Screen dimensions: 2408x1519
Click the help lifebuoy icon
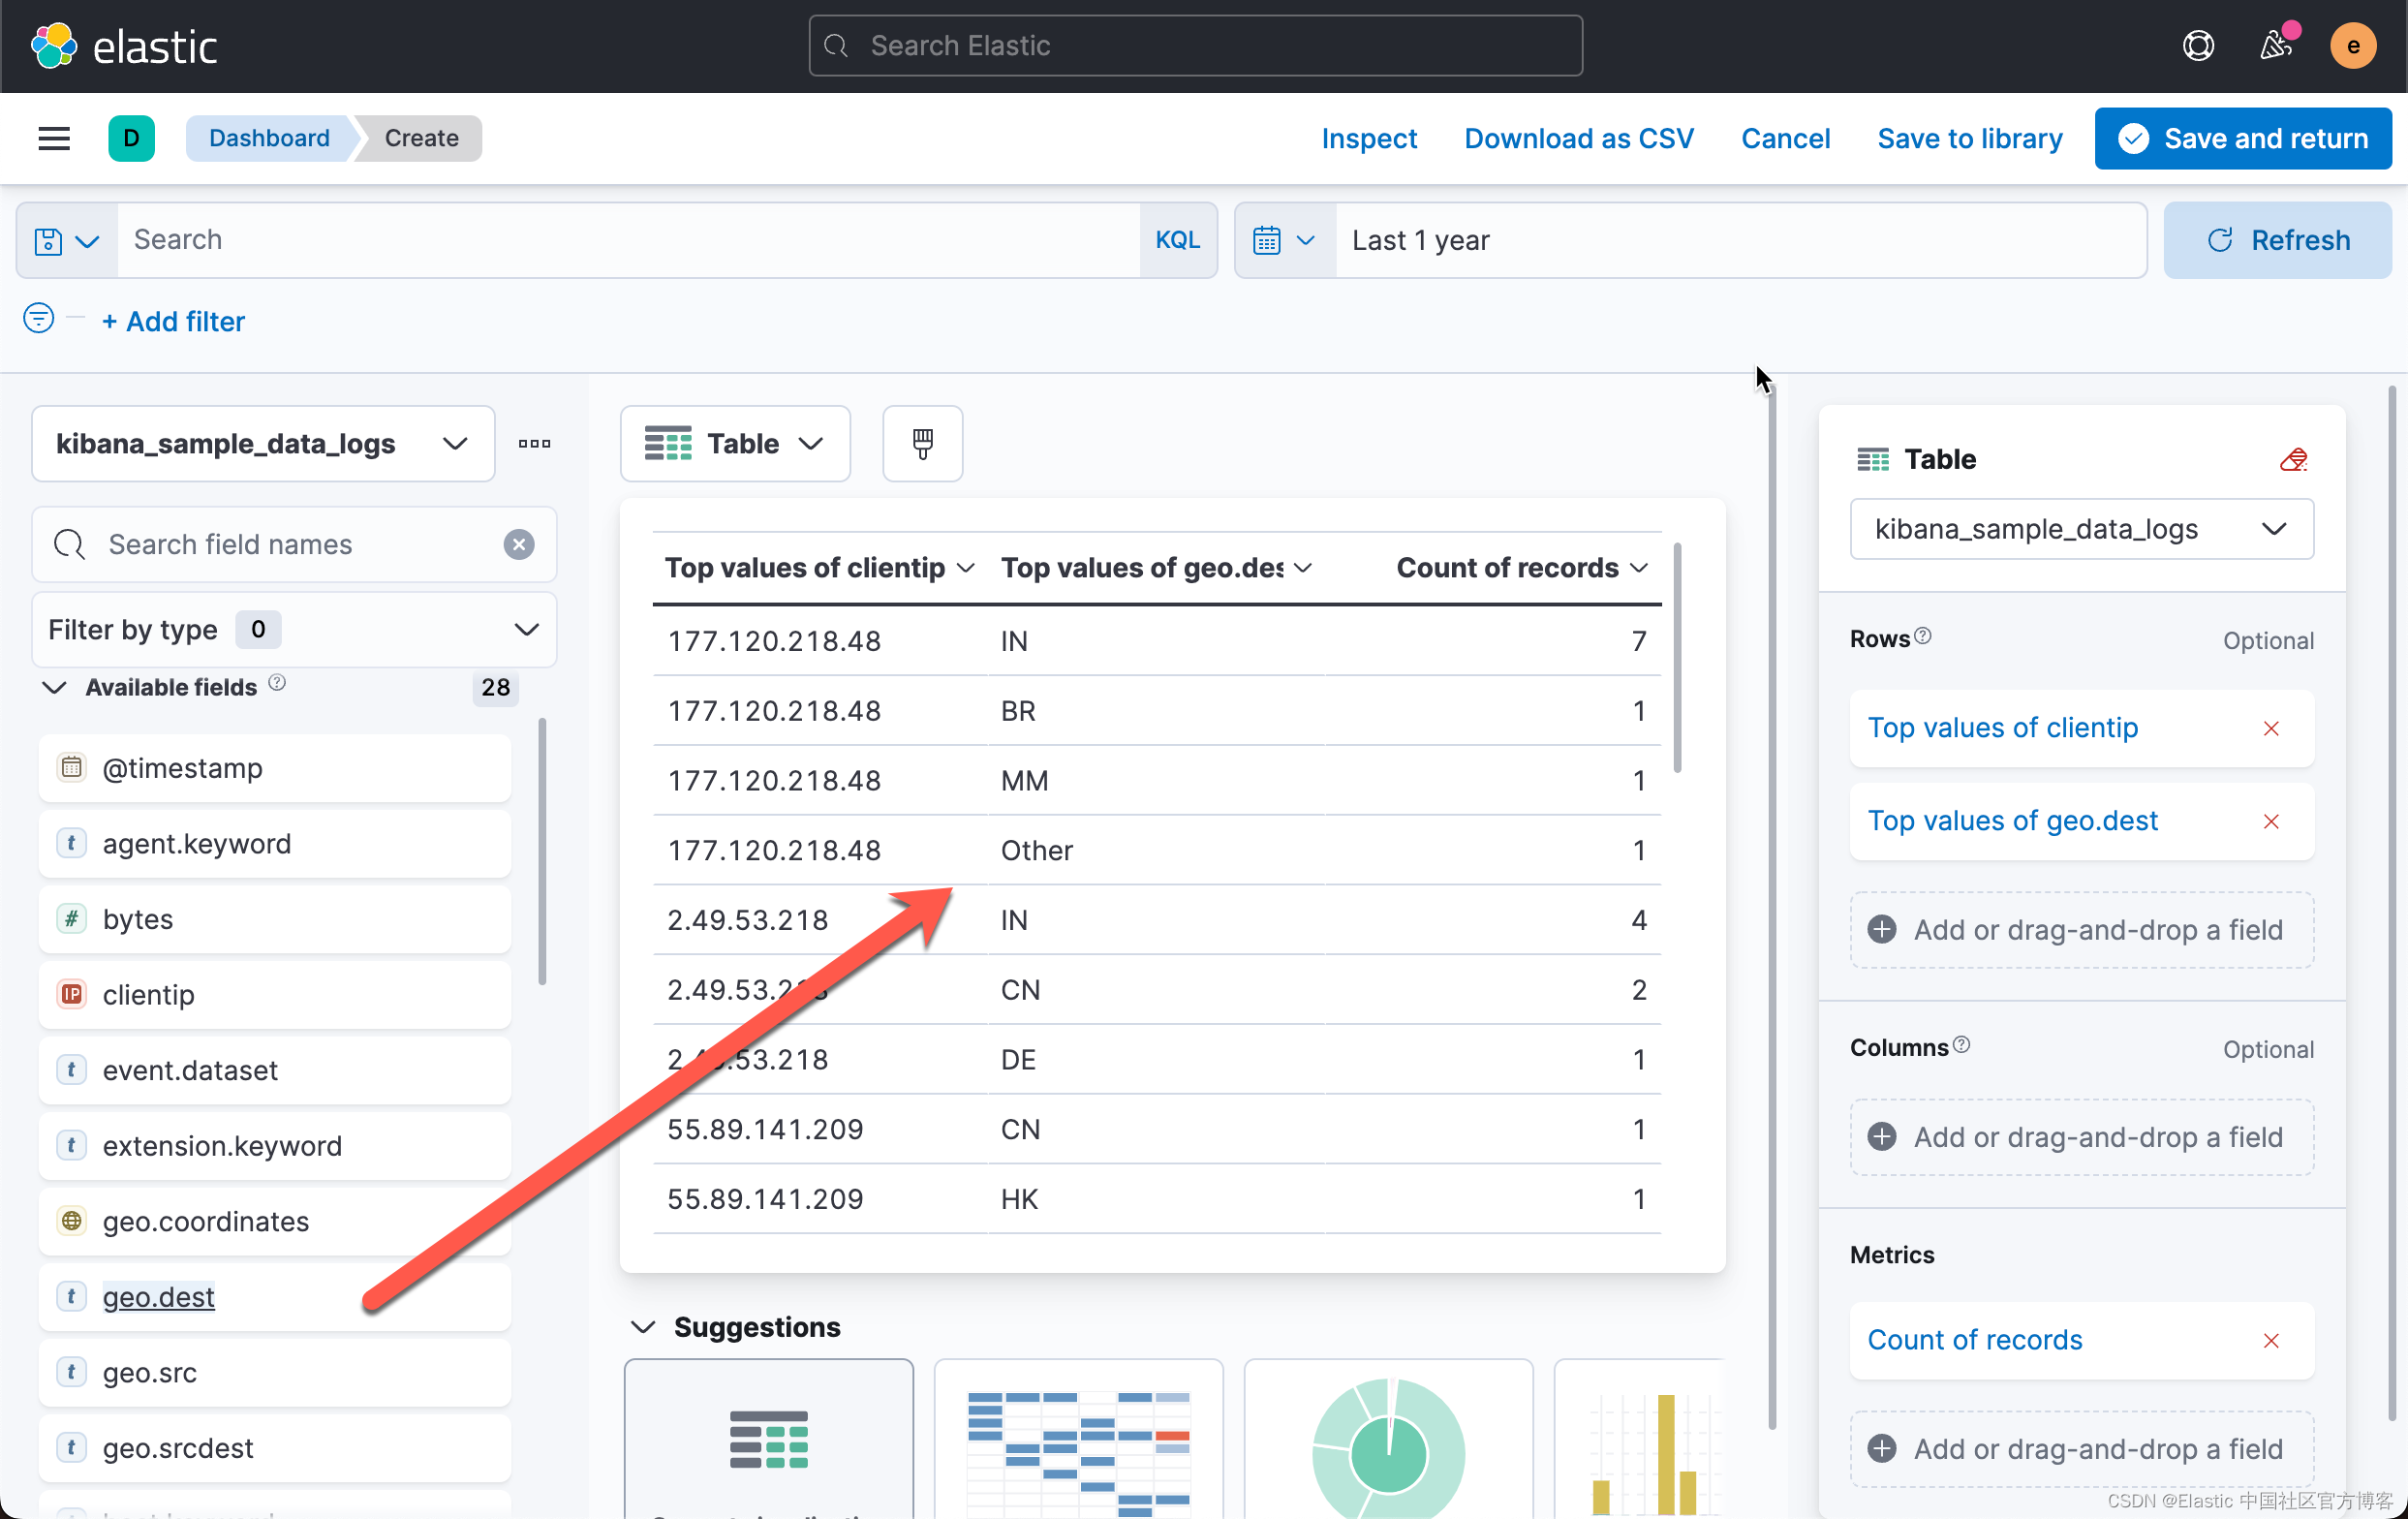pyautogui.click(x=2197, y=46)
